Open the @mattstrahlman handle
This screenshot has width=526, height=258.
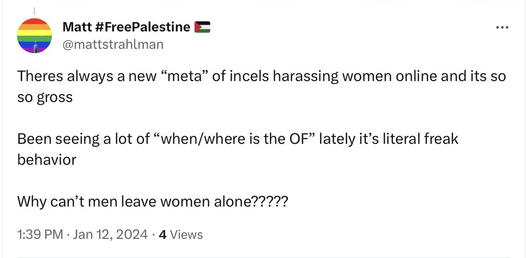(113, 44)
